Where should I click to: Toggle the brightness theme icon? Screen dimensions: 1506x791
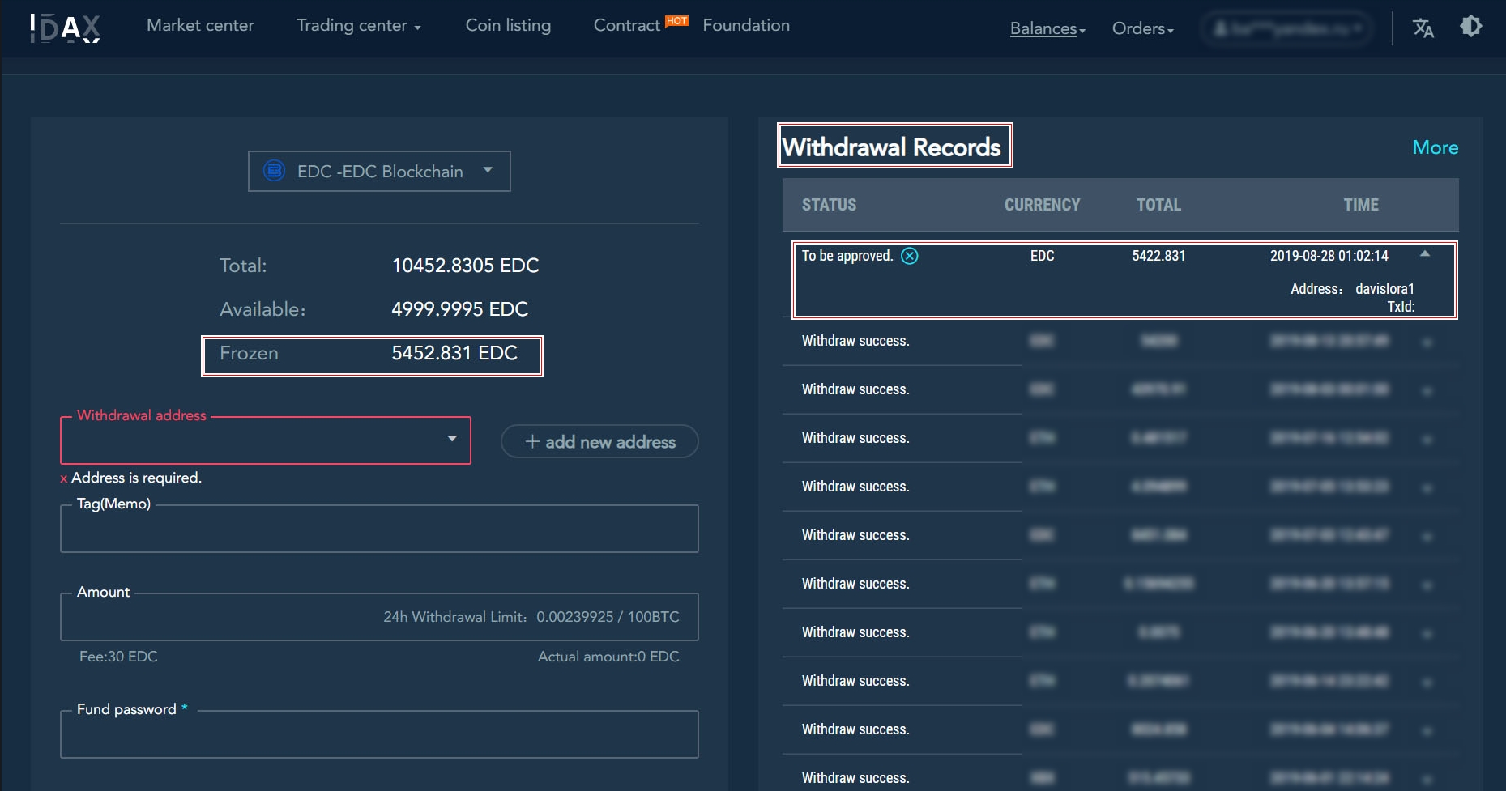(x=1471, y=27)
